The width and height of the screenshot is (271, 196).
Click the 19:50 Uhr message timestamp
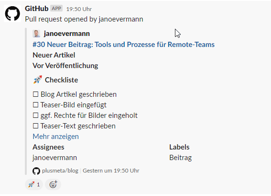79,9
